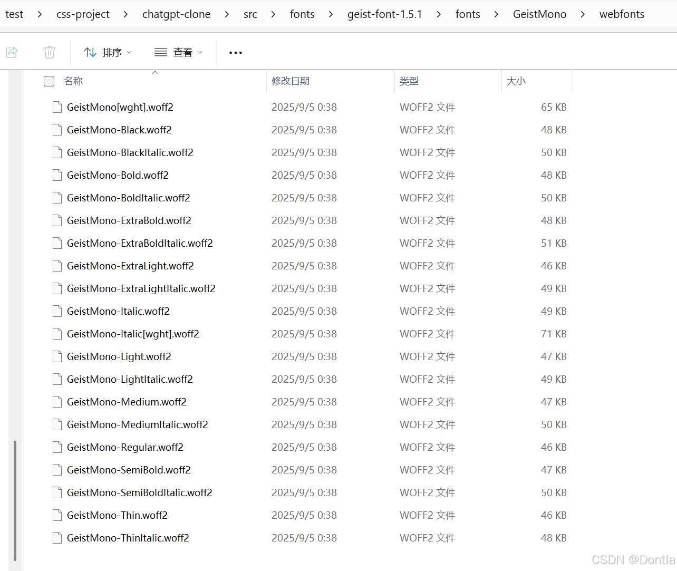Click file icon of GeistMono-Thin.woff2
The height and width of the screenshot is (571, 677).
point(57,515)
